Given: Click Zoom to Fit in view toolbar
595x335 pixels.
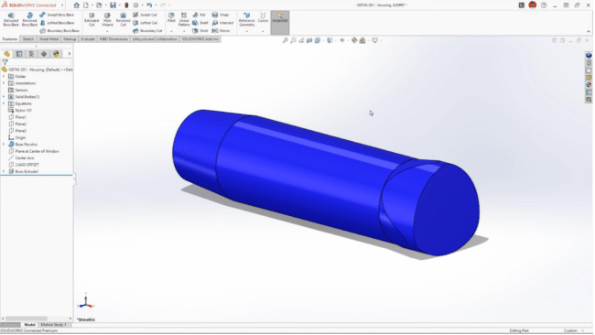Looking at the screenshot, I should [x=286, y=40].
